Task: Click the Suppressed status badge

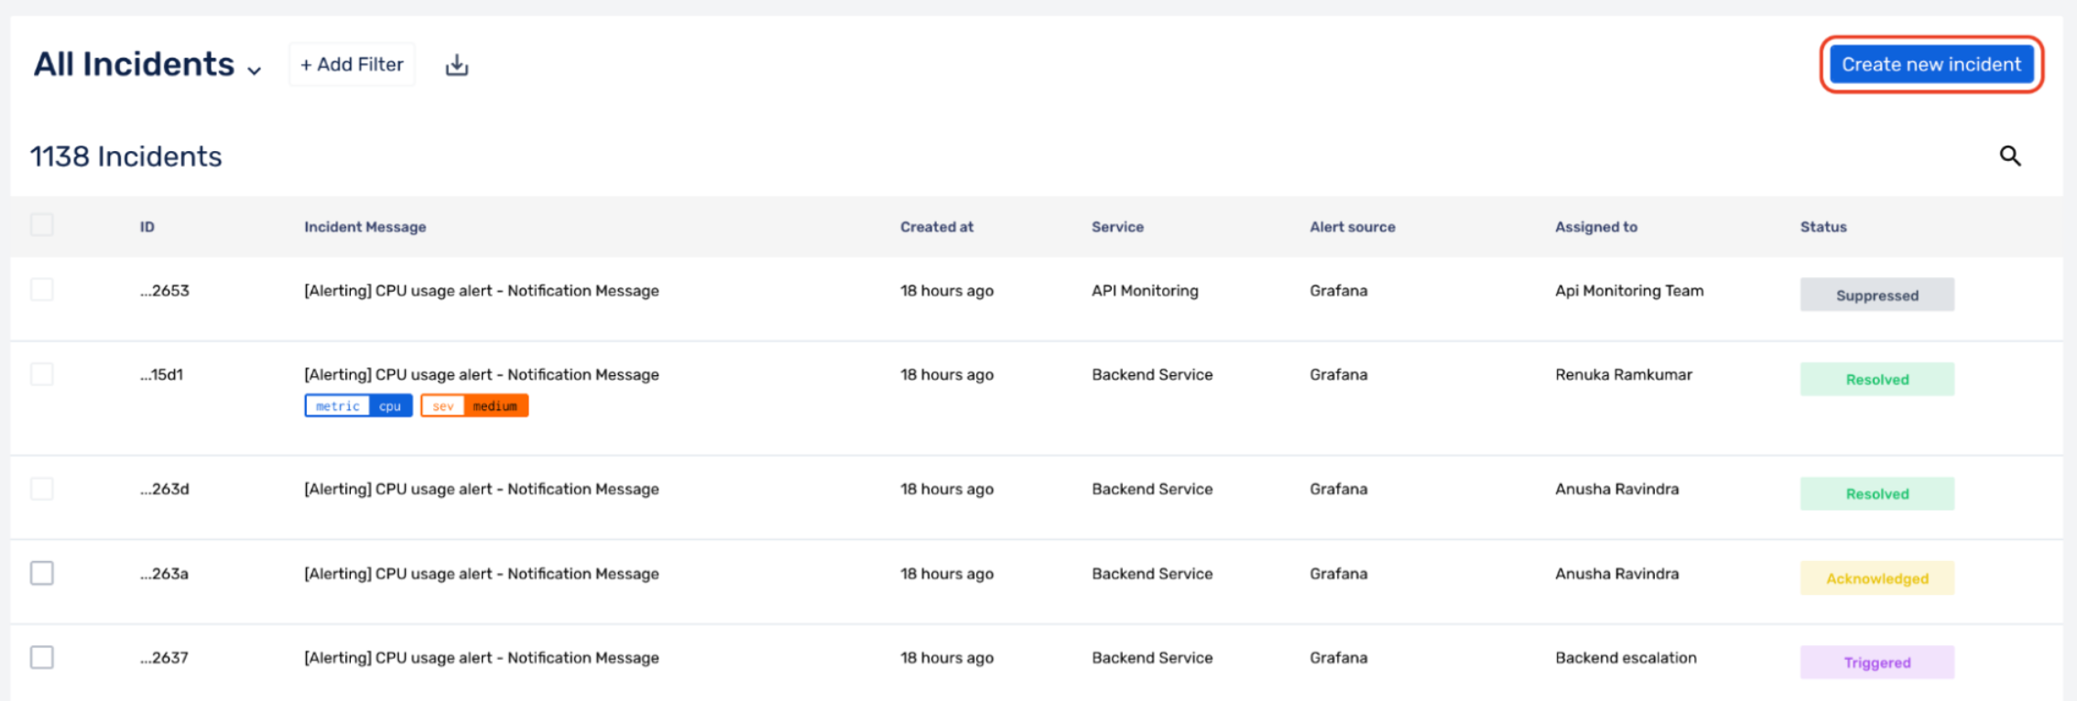Action: [1876, 295]
